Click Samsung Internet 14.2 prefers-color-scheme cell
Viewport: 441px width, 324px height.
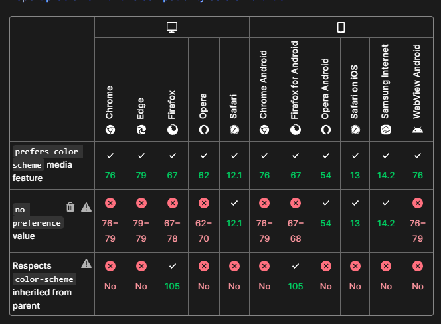(x=386, y=165)
